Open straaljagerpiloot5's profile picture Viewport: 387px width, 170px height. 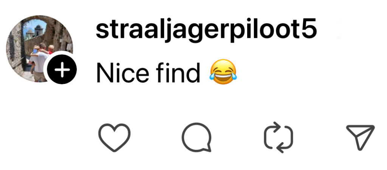coord(39,49)
